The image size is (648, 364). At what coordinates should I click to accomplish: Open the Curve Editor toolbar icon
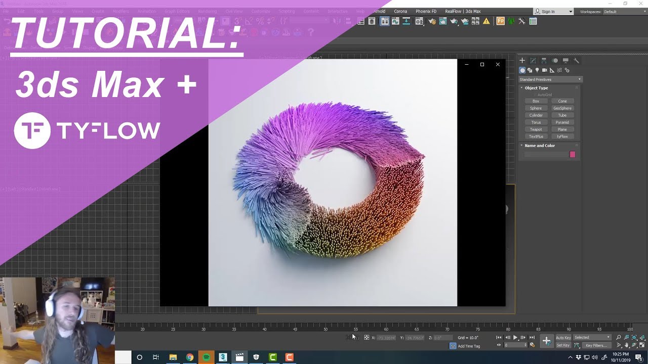click(395, 21)
